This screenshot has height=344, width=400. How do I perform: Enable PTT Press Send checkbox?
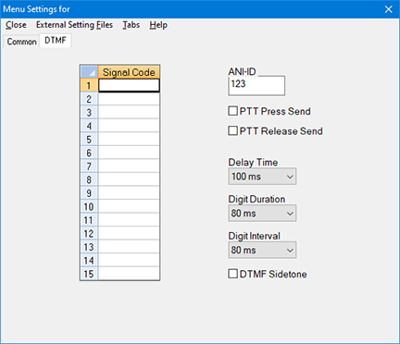(x=232, y=111)
